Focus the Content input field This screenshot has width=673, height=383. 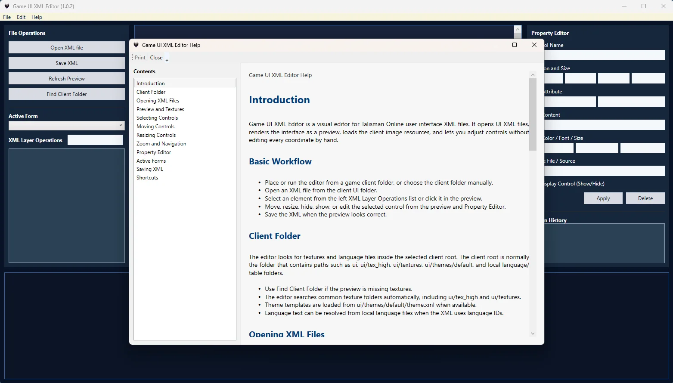pos(605,125)
